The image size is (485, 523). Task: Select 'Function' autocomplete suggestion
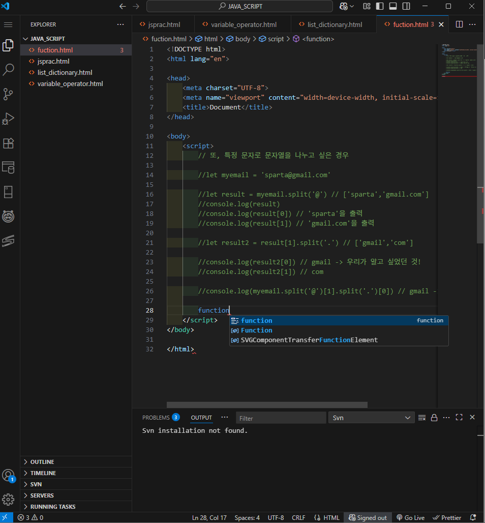point(339,330)
